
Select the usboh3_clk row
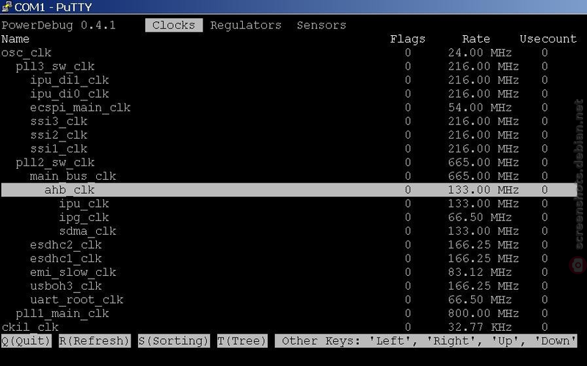[x=288, y=286]
